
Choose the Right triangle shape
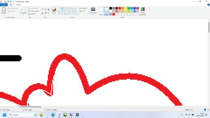coord(59,11)
